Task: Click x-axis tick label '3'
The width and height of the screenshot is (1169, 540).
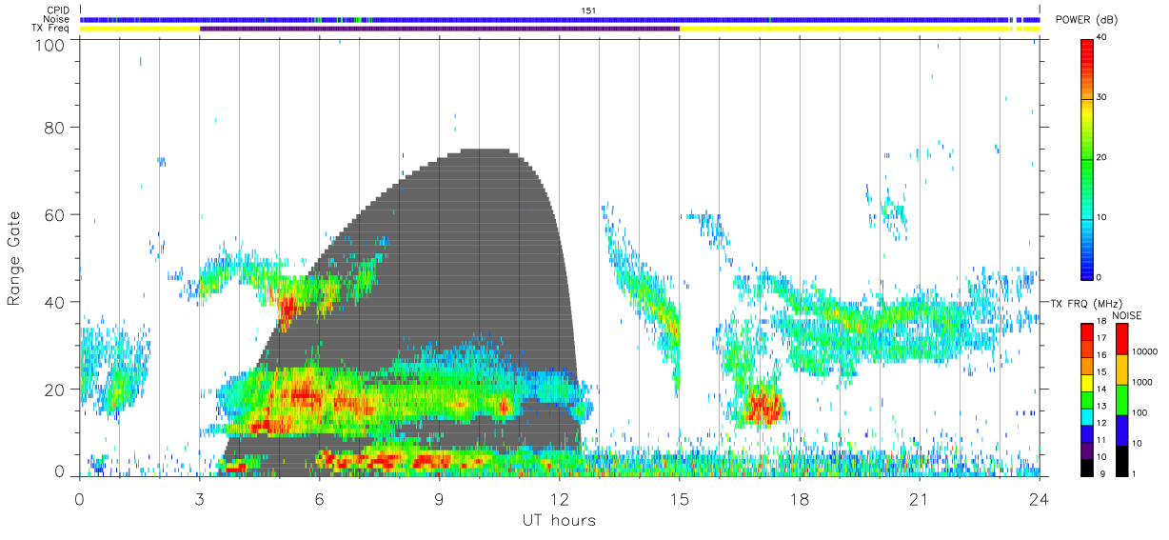Action: 199,498
